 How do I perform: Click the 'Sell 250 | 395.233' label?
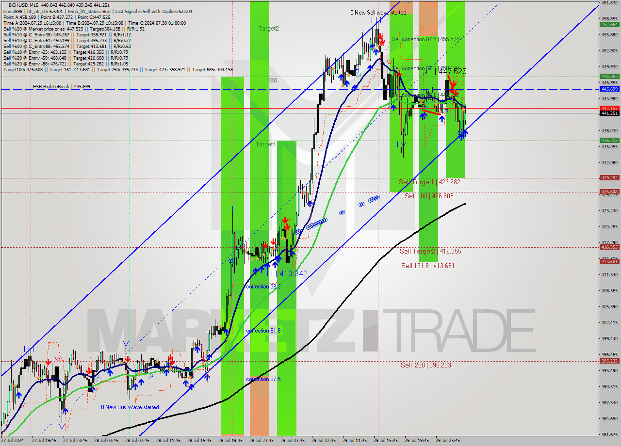425,365
